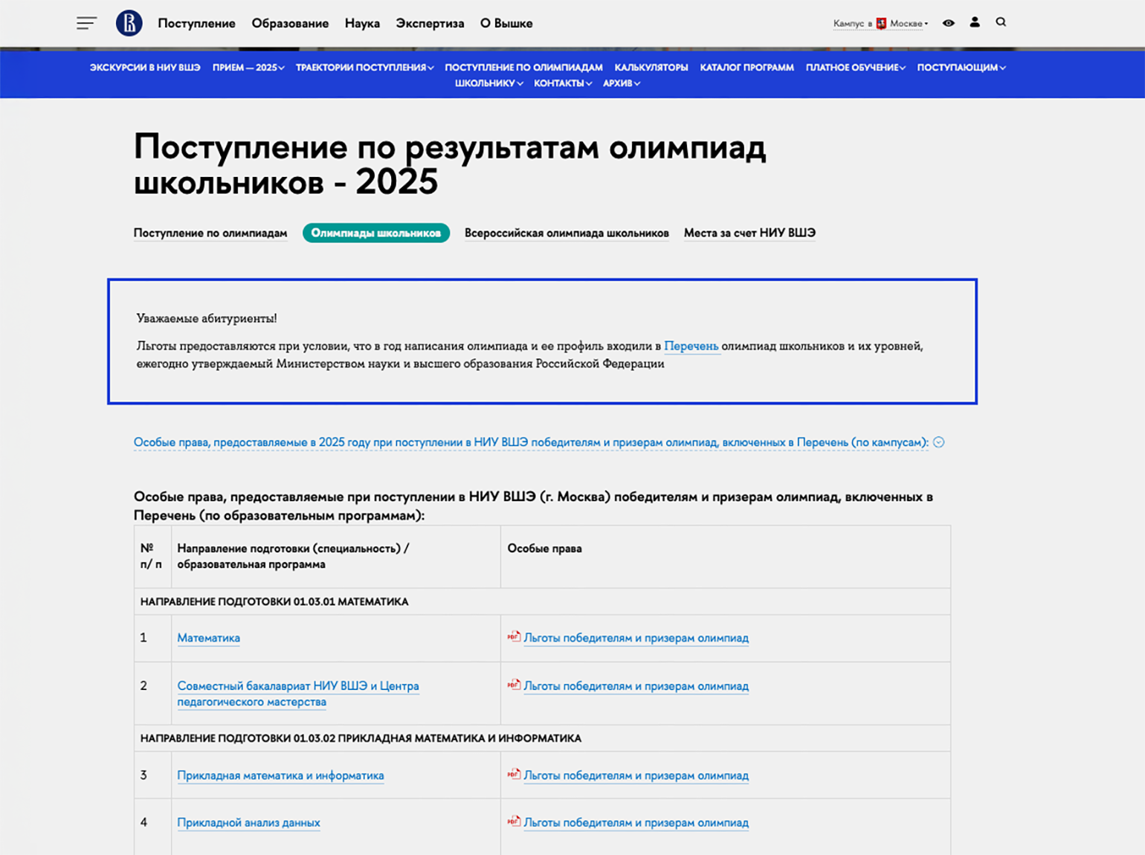Expand the Платное обучение dropdown
The height and width of the screenshot is (855, 1145).
[x=855, y=68]
